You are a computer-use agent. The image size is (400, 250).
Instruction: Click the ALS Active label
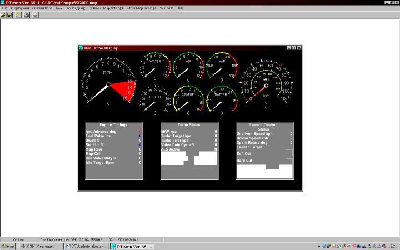coord(171,149)
